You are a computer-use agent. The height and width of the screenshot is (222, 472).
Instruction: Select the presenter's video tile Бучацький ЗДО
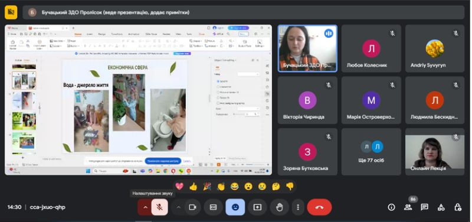[x=307, y=48]
